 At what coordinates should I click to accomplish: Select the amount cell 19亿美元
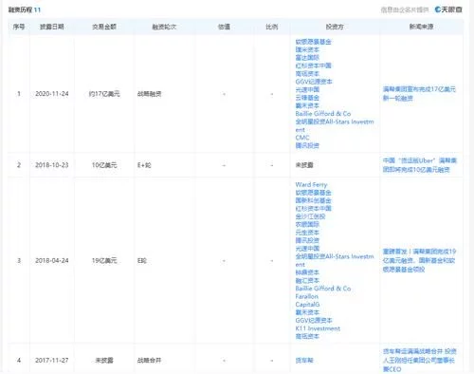click(104, 261)
